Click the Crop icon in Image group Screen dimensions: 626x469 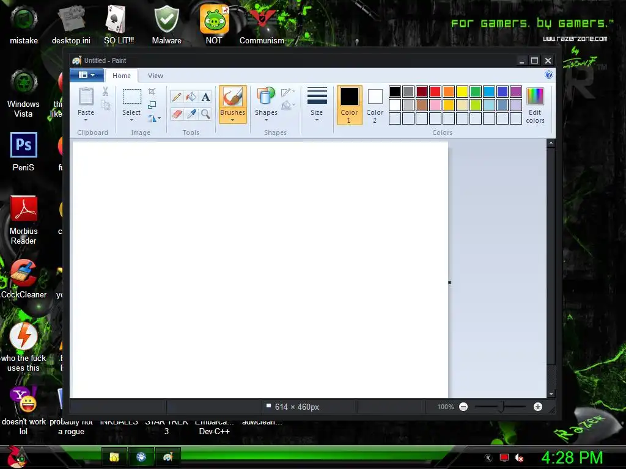152,92
